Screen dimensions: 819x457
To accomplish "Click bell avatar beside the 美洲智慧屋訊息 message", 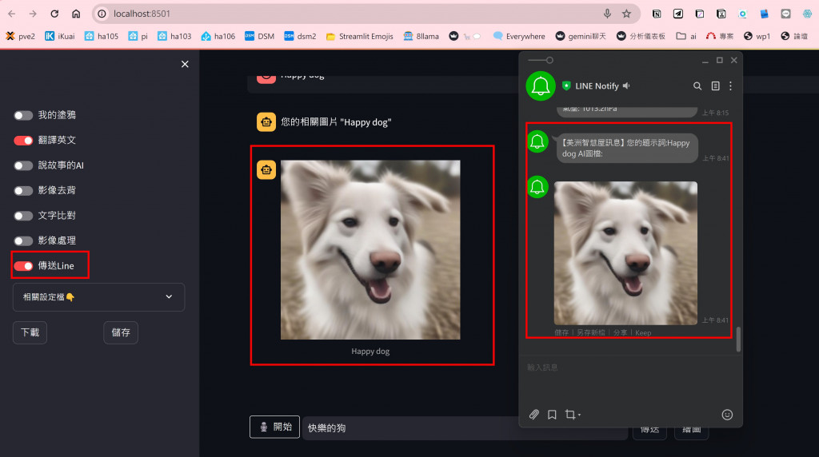I will tap(537, 142).
